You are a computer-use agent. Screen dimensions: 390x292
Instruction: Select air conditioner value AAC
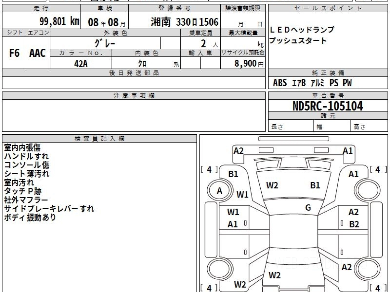pyautogui.click(x=38, y=53)
